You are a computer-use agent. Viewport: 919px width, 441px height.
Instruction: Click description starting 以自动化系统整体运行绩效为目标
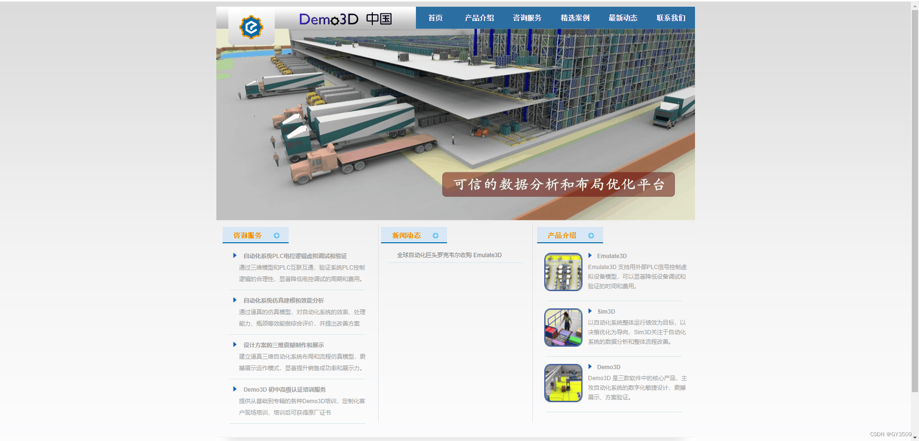pyautogui.click(x=637, y=332)
